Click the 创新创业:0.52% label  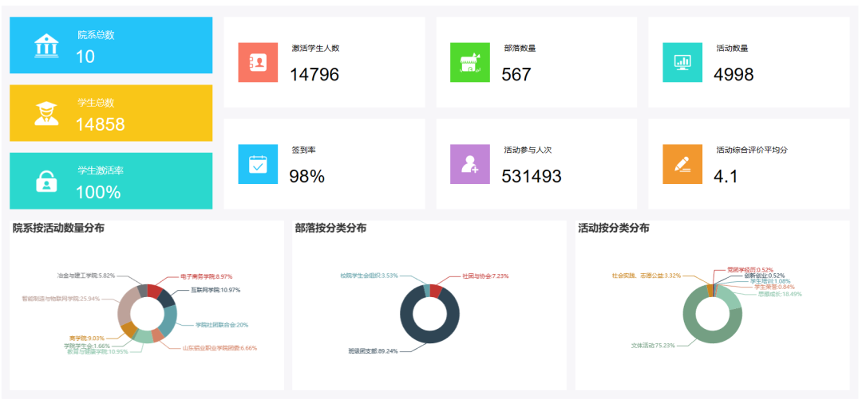765,276
